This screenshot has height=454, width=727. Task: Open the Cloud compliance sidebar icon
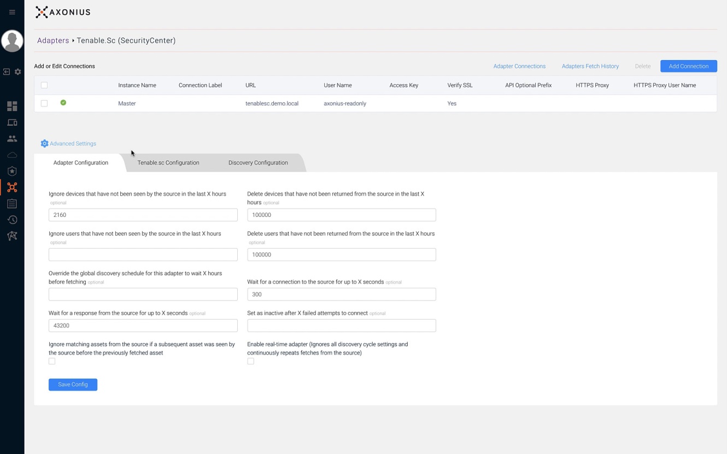[12, 155]
